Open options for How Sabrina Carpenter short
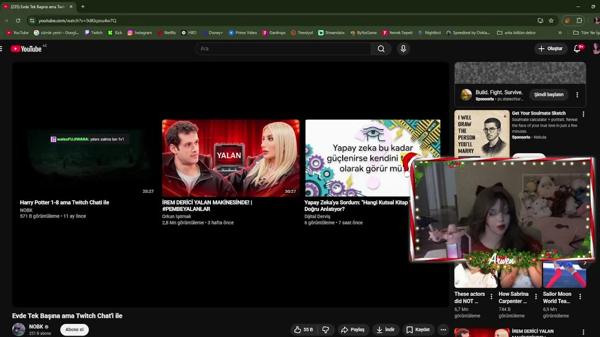The height and width of the screenshot is (337, 600). tap(536, 297)
